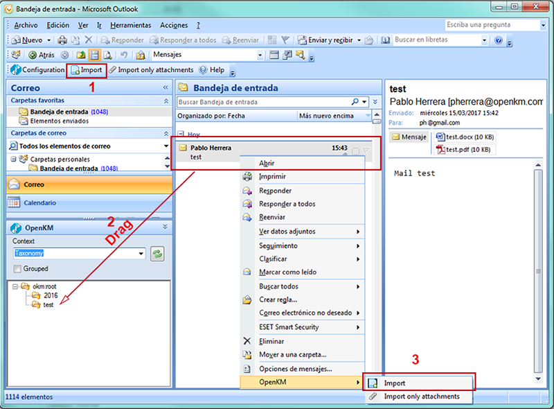Collapse the Carpetas personales tree node

[x=13, y=159]
